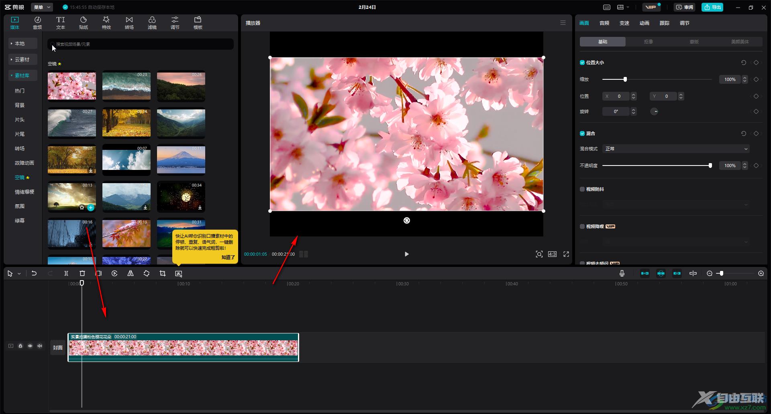Click the reverse playback icon
Screen dimensions: 771x414
114,273
